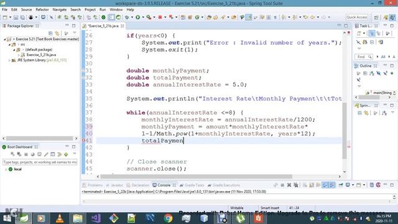Click the Remove All Terminated Launches console icon

[x=296, y=185]
